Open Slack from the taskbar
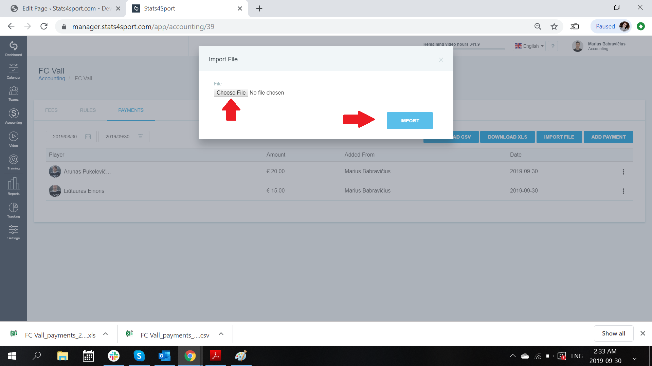652x366 pixels. pyautogui.click(x=113, y=356)
